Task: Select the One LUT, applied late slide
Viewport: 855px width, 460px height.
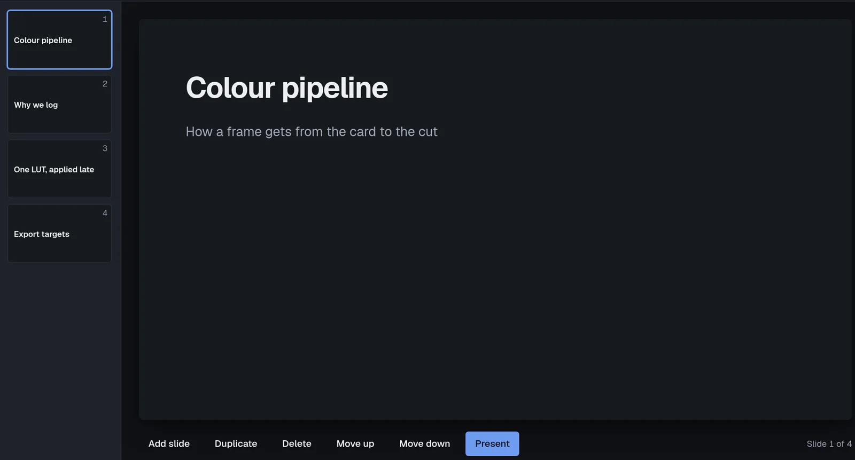Action: (x=59, y=169)
